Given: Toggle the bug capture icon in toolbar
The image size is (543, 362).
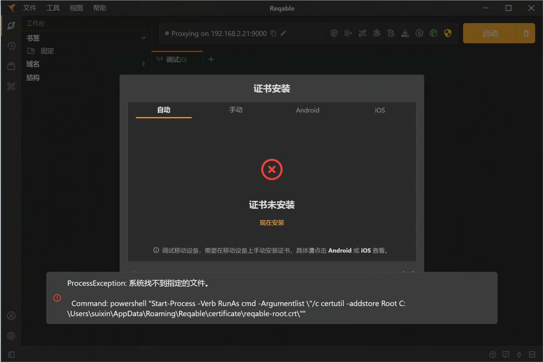Looking at the screenshot, I should (x=377, y=33).
